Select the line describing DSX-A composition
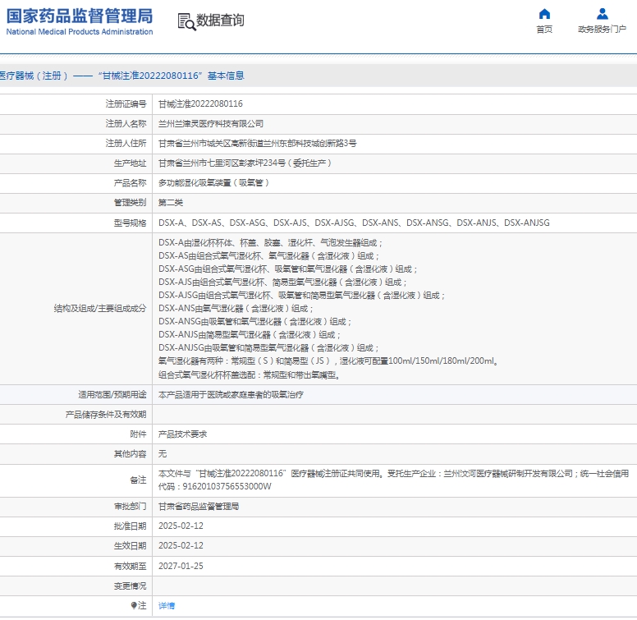Image resolution: width=637 pixels, height=620 pixels. (271, 242)
